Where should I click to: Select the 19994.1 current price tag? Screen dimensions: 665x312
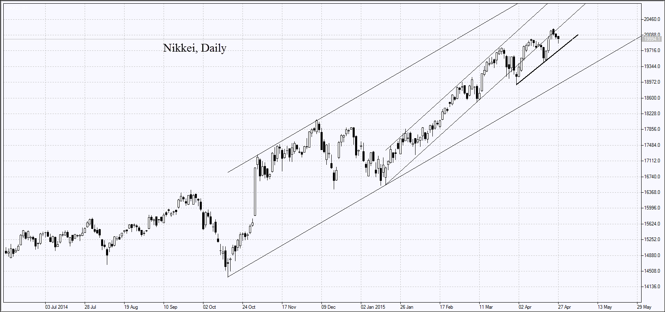pos(653,39)
